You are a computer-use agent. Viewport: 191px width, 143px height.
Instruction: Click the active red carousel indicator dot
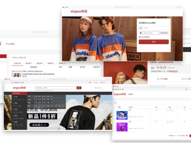pyautogui.click(x=59, y=128)
